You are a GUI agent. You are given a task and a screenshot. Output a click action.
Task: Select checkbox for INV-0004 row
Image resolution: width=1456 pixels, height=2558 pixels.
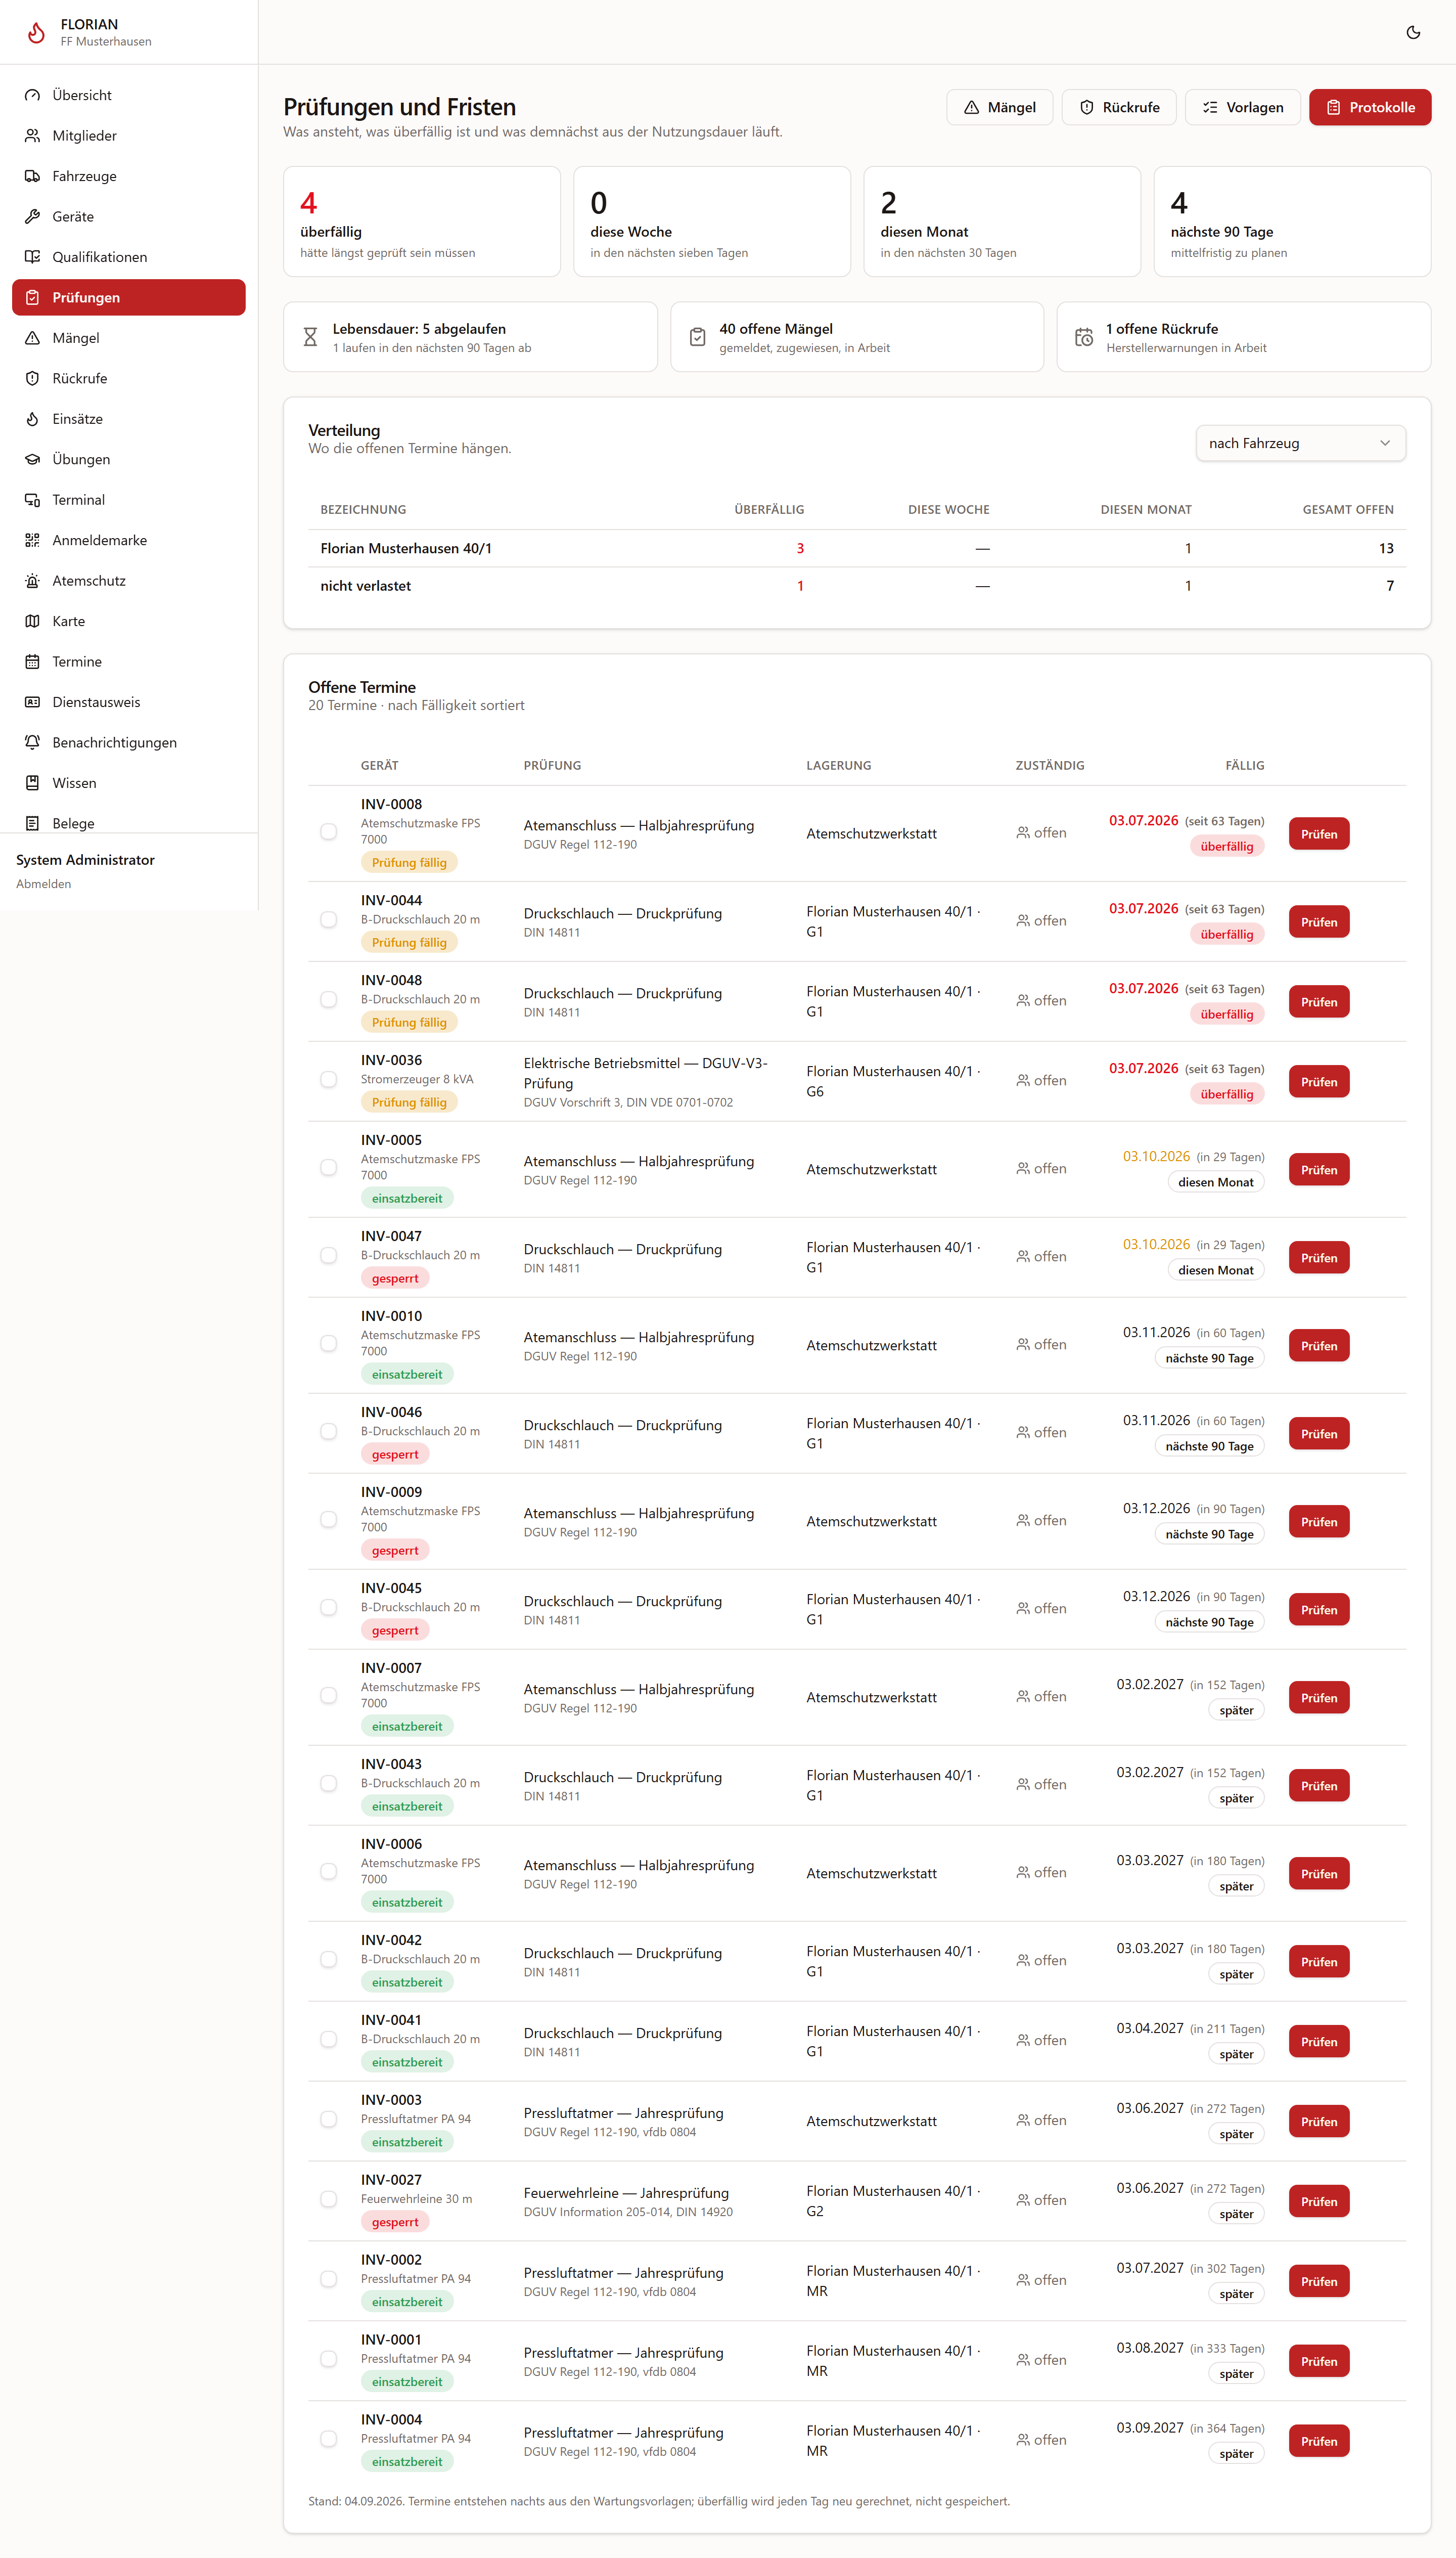click(x=328, y=2440)
